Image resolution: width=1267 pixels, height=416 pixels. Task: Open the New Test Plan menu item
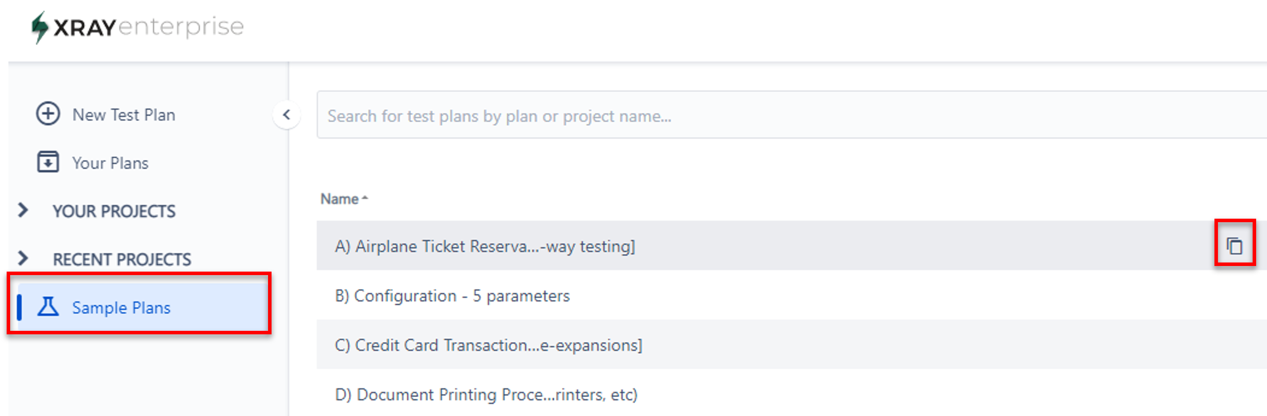(123, 115)
